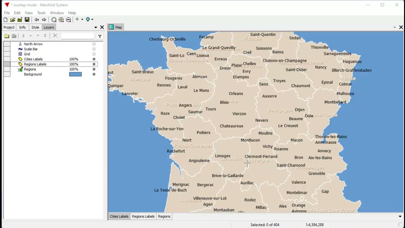Open the Window menu
This screenshot has width=405, height=228.
[x=57, y=13]
